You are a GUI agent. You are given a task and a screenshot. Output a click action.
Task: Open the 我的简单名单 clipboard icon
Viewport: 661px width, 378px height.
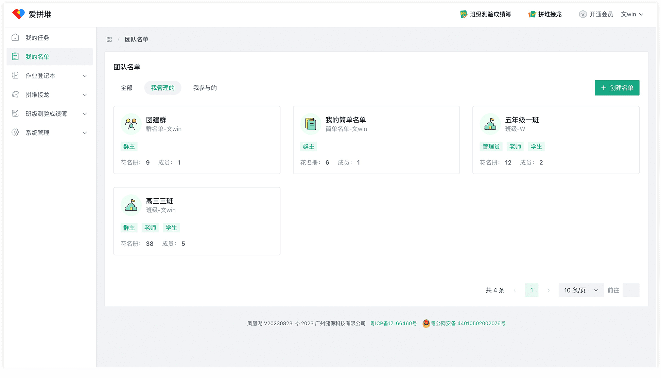coord(311,124)
